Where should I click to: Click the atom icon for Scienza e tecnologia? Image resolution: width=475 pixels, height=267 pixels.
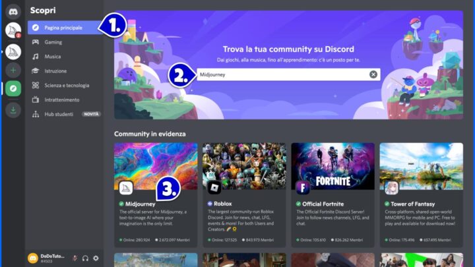[36, 85]
